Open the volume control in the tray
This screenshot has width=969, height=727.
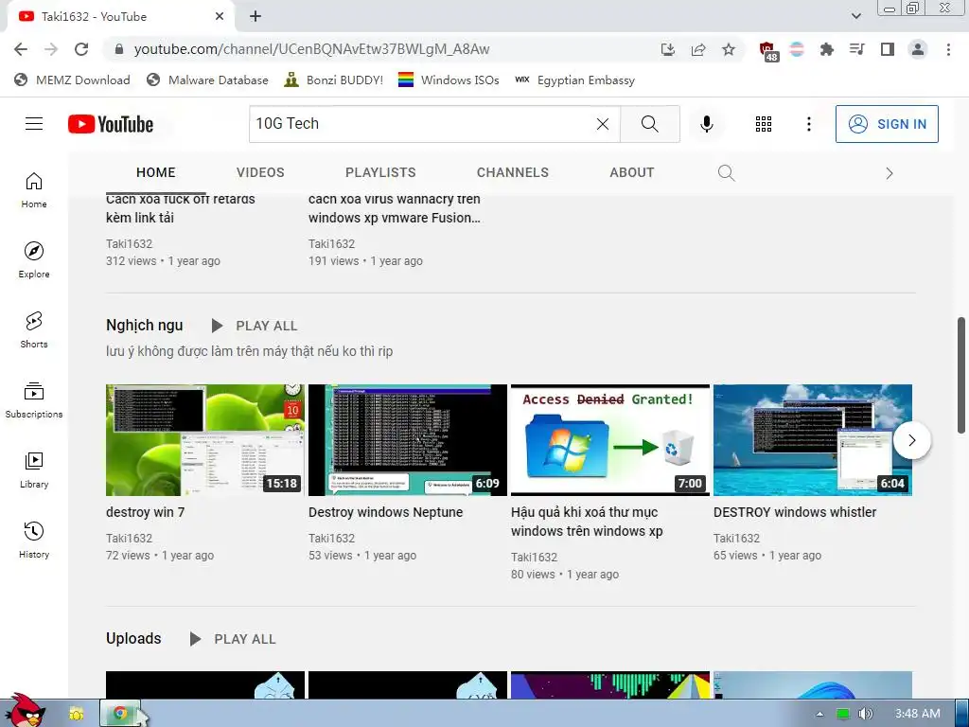[x=865, y=714]
